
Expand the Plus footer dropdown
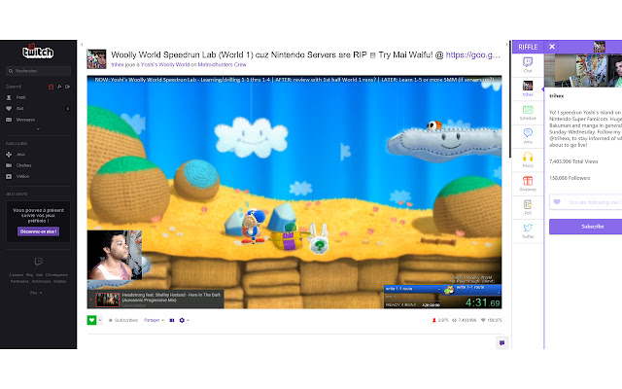[36, 293]
